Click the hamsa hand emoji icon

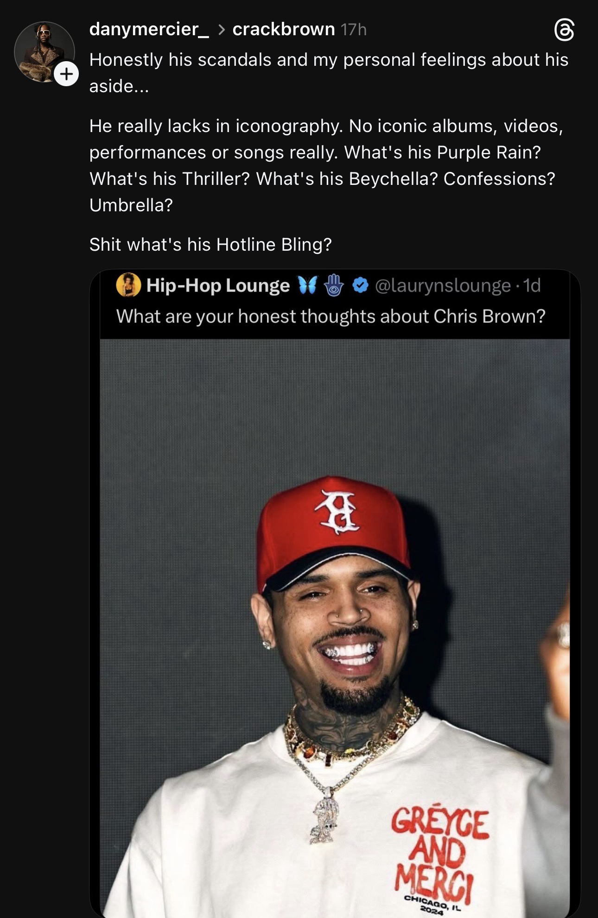(x=334, y=285)
